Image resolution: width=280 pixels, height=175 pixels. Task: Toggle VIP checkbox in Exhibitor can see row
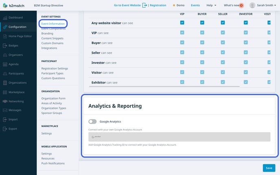pyautogui.click(x=182, y=82)
